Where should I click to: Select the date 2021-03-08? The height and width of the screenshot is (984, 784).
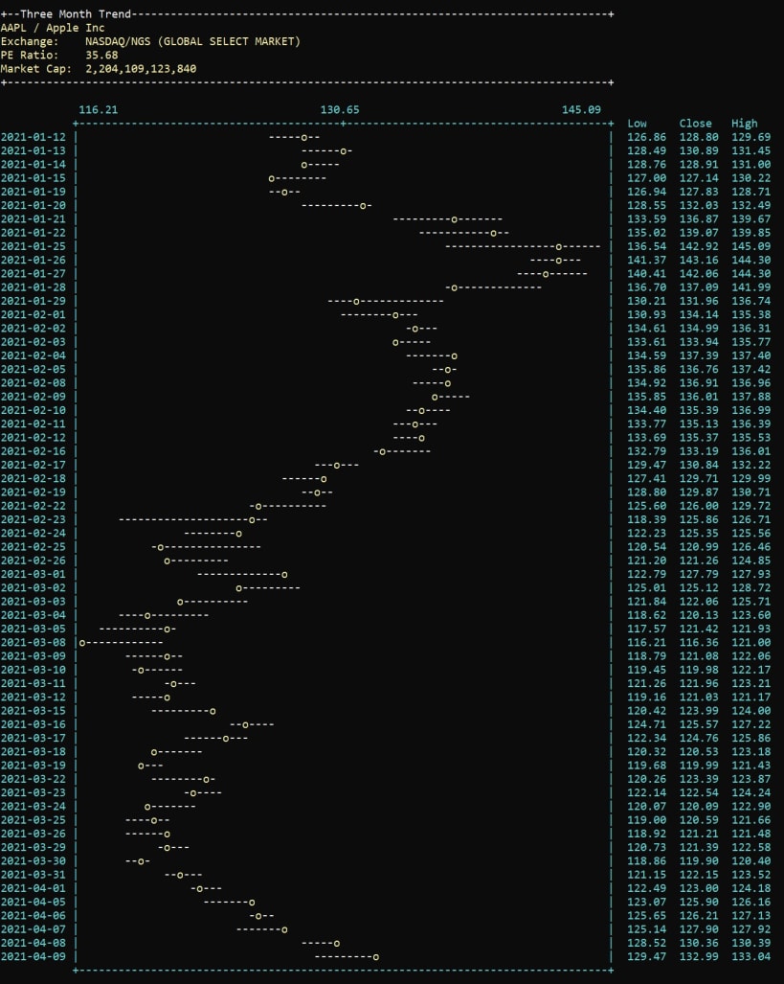click(x=34, y=643)
